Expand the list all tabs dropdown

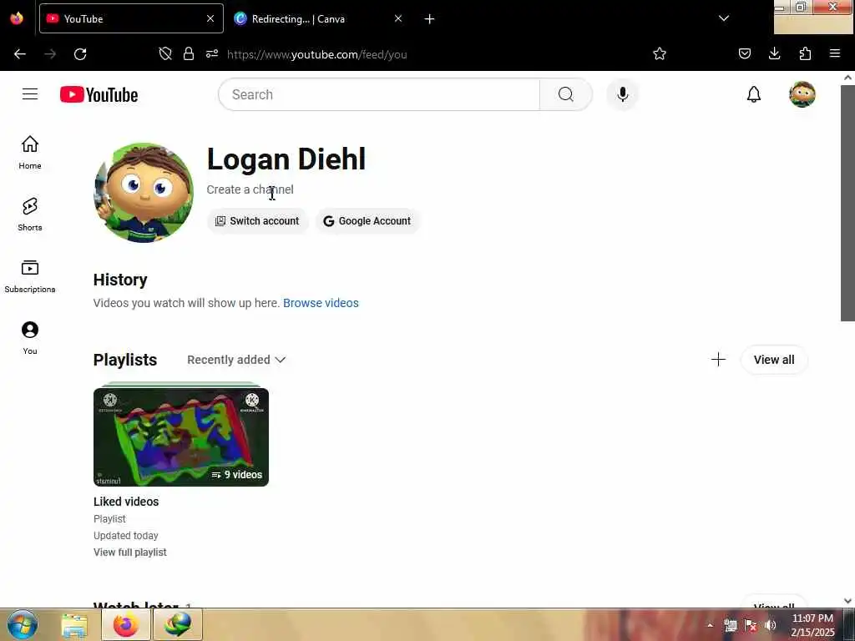point(724,18)
